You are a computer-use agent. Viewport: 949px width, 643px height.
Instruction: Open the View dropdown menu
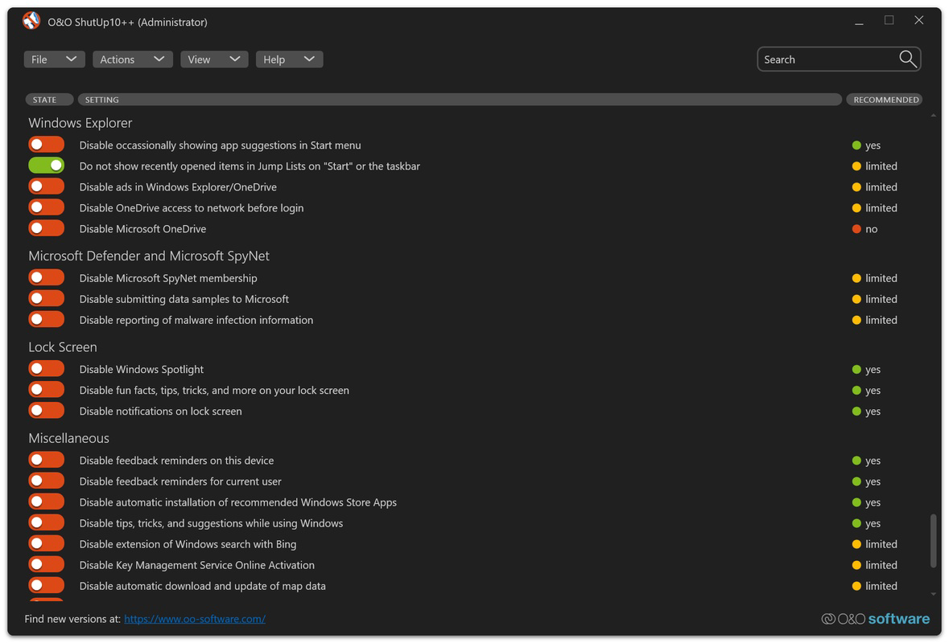[x=214, y=59]
